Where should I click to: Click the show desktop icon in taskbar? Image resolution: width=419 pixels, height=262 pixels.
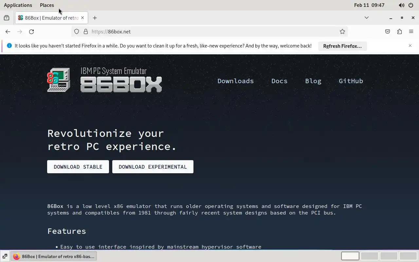5,256
